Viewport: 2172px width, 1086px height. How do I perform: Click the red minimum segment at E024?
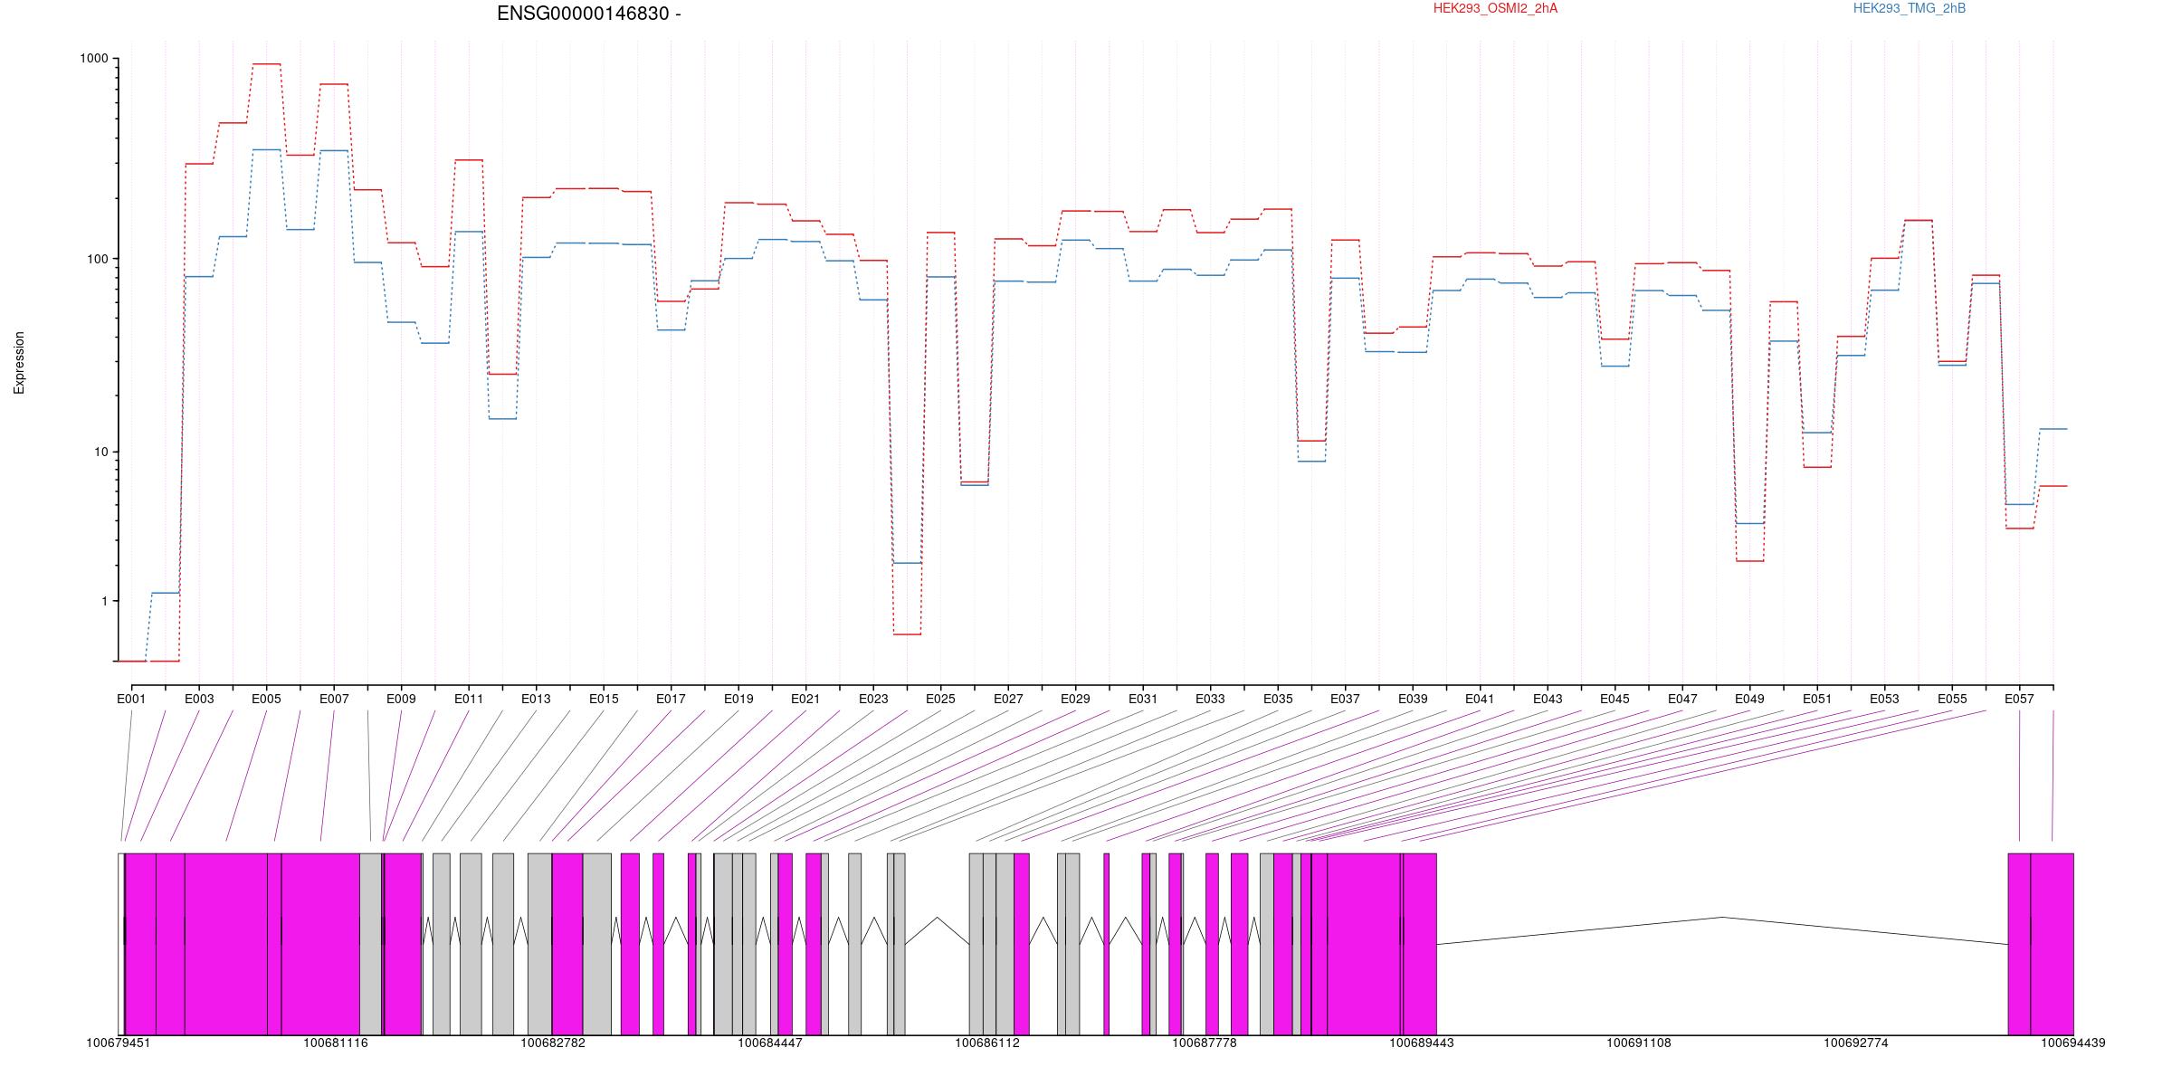click(907, 634)
